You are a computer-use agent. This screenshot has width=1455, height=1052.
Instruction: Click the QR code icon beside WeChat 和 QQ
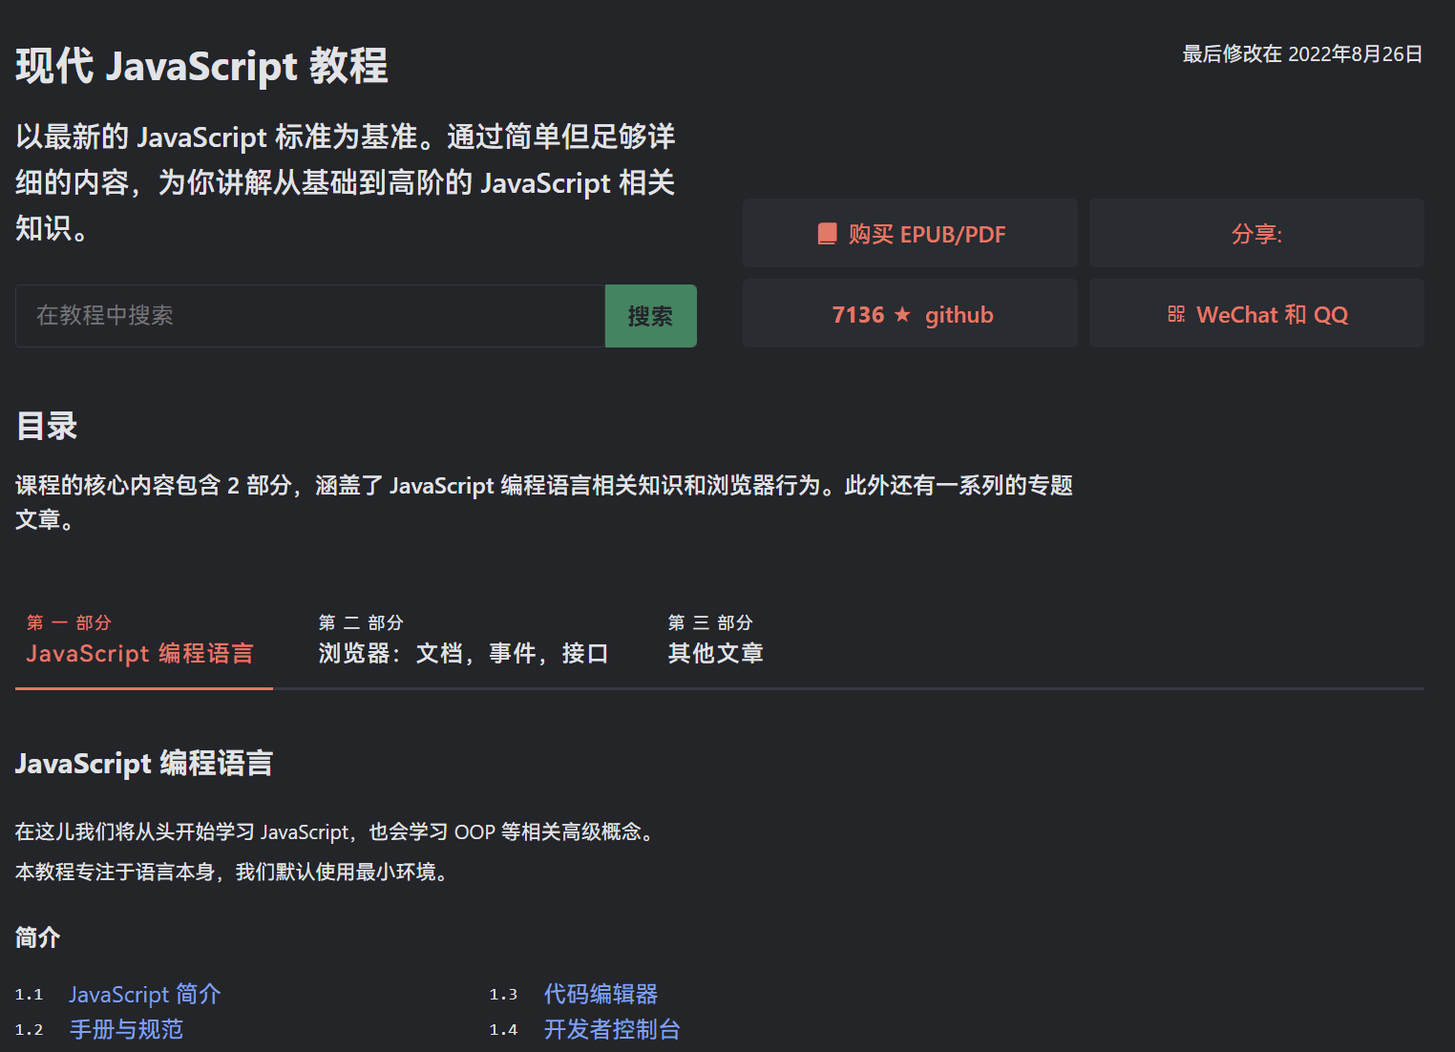click(1175, 313)
